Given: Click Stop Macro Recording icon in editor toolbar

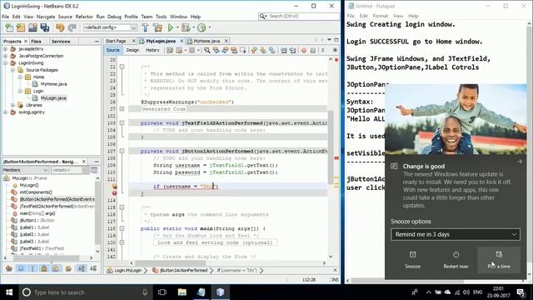Looking at the screenshot, I should 313,50.
